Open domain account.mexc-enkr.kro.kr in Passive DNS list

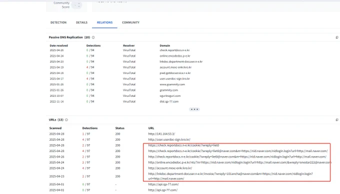175,67
